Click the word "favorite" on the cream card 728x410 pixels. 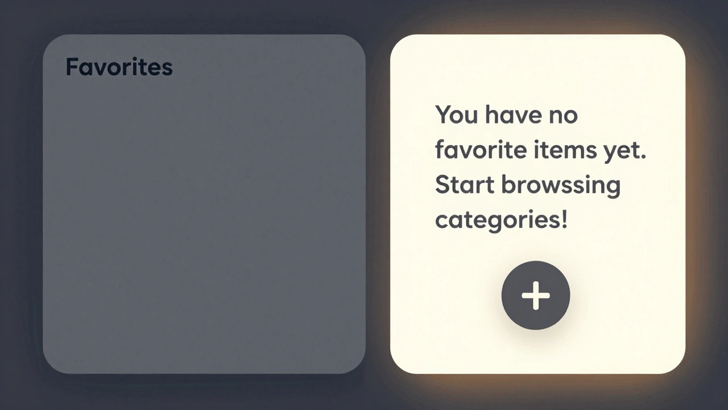coord(481,151)
